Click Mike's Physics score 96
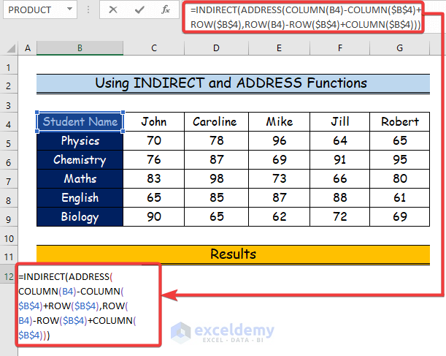This screenshot has width=446, height=356. pos(279,140)
